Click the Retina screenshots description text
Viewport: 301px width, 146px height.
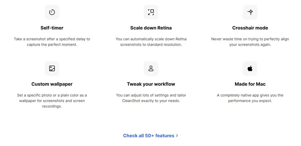tap(151, 42)
